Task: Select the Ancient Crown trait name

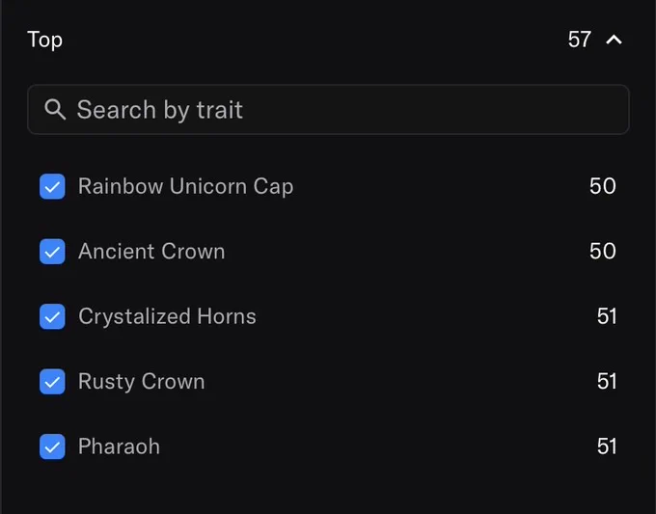Action: [x=151, y=252]
